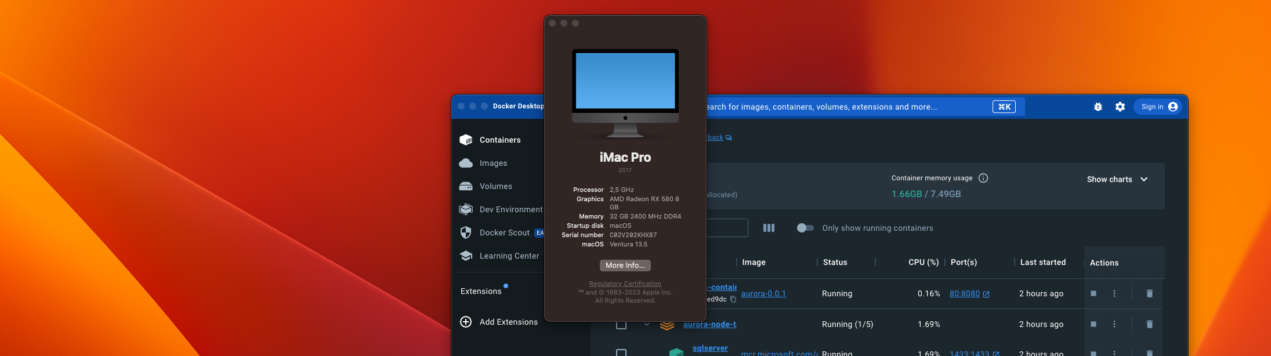Image resolution: width=1271 pixels, height=356 pixels.
Task: Click 1.69% CPU value in aurora-node-t row
Action: click(x=929, y=324)
